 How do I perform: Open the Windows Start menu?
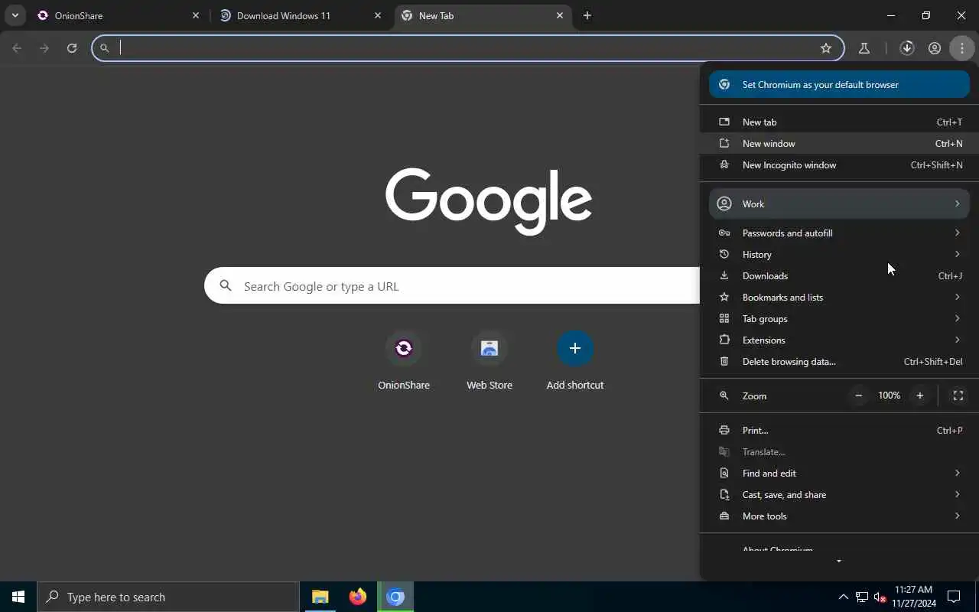coord(18,597)
